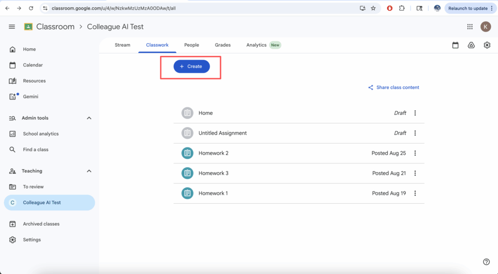
Task: Open more options for Homework 1
Action: click(415, 193)
